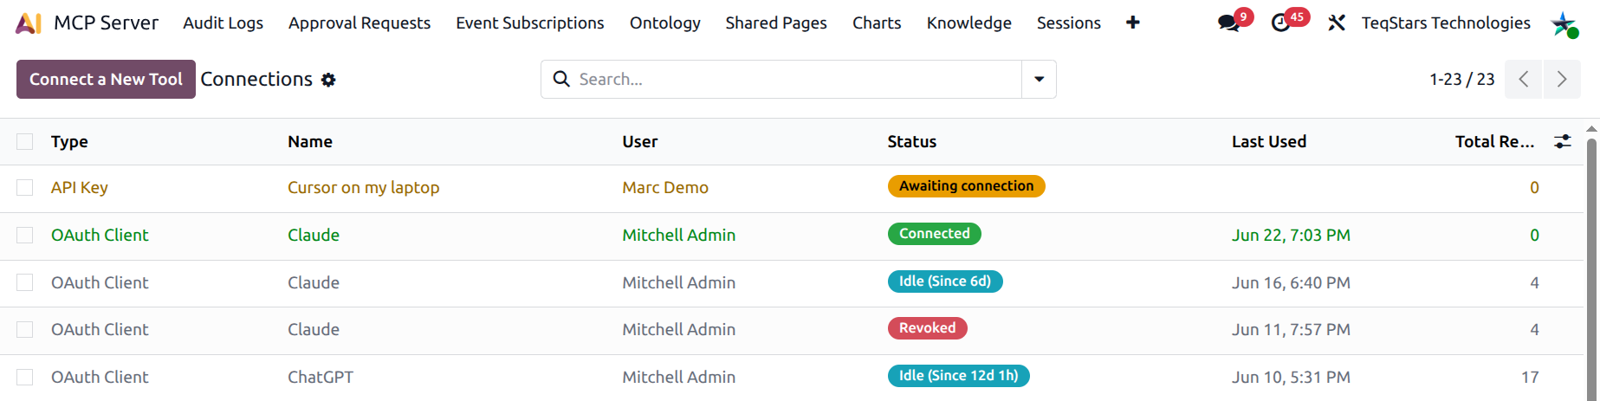This screenshot has width=1600, height=401.
Task: Sort by the Last Used column header
Action: click(1269, 142)
